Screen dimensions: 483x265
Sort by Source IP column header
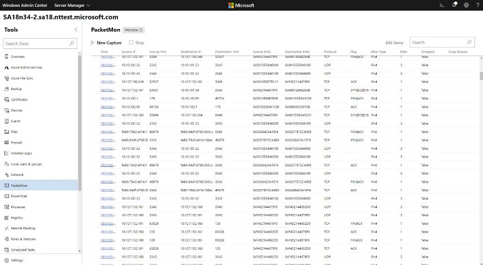(x=128, y=52)
